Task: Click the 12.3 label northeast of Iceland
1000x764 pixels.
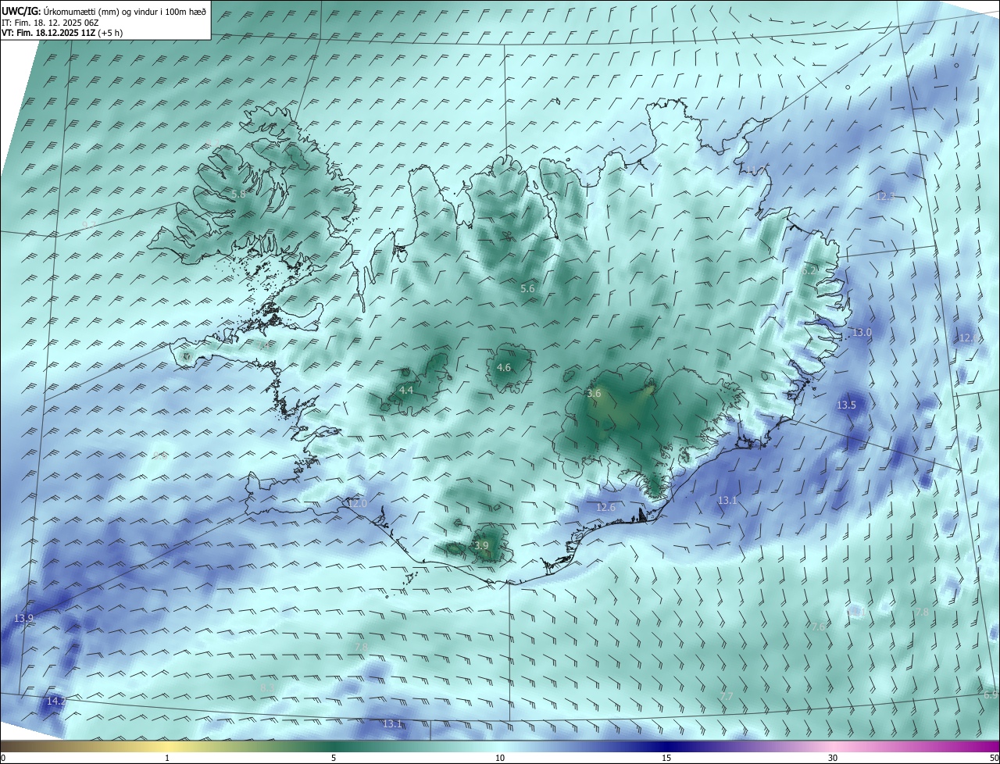Action: (885, 196)
